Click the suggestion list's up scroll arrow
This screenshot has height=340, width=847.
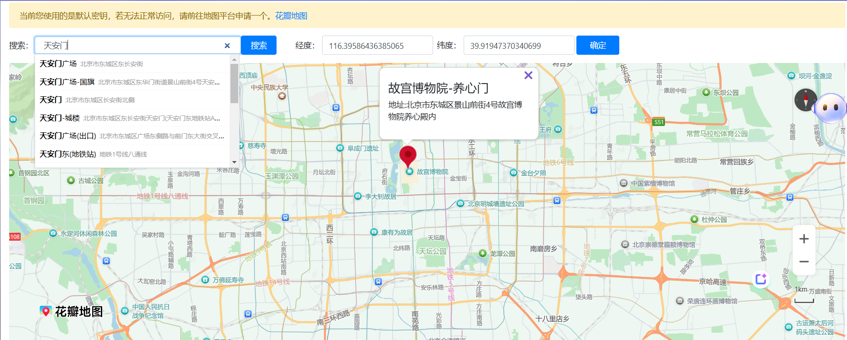(234, 59)
